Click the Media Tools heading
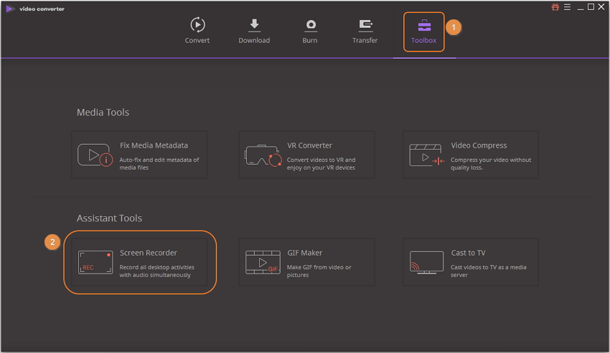Screen dimensions: 610x353 [103, 112]
